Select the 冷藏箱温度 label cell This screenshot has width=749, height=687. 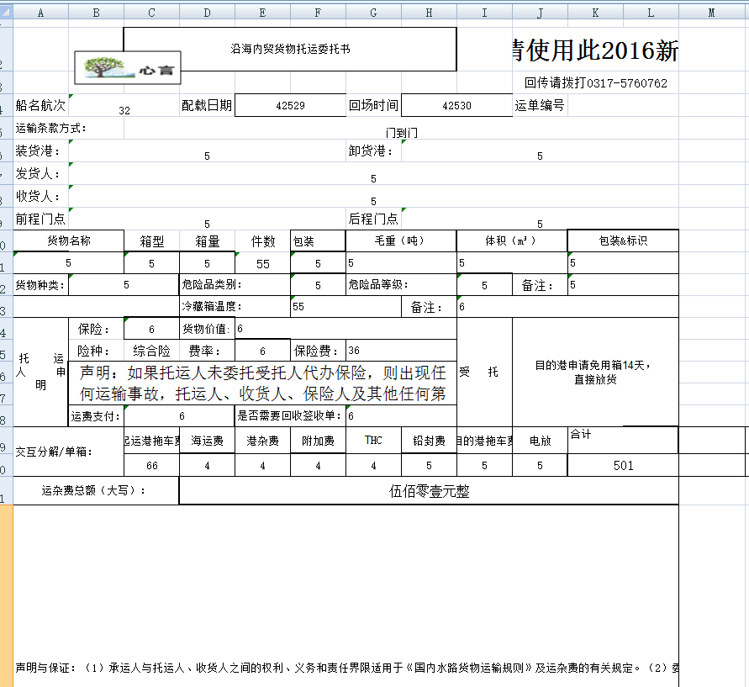(x=235, y=307)
